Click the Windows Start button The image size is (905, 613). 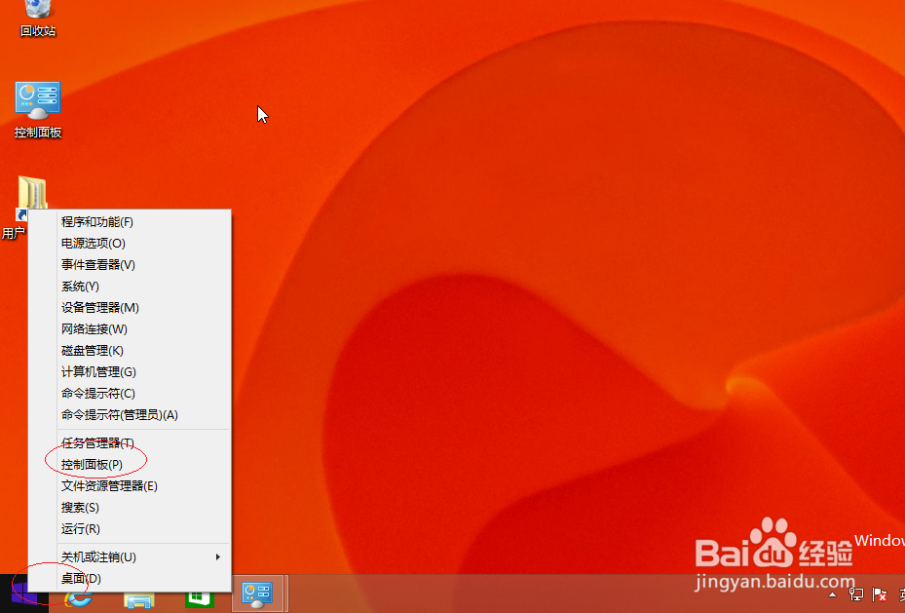24,594
